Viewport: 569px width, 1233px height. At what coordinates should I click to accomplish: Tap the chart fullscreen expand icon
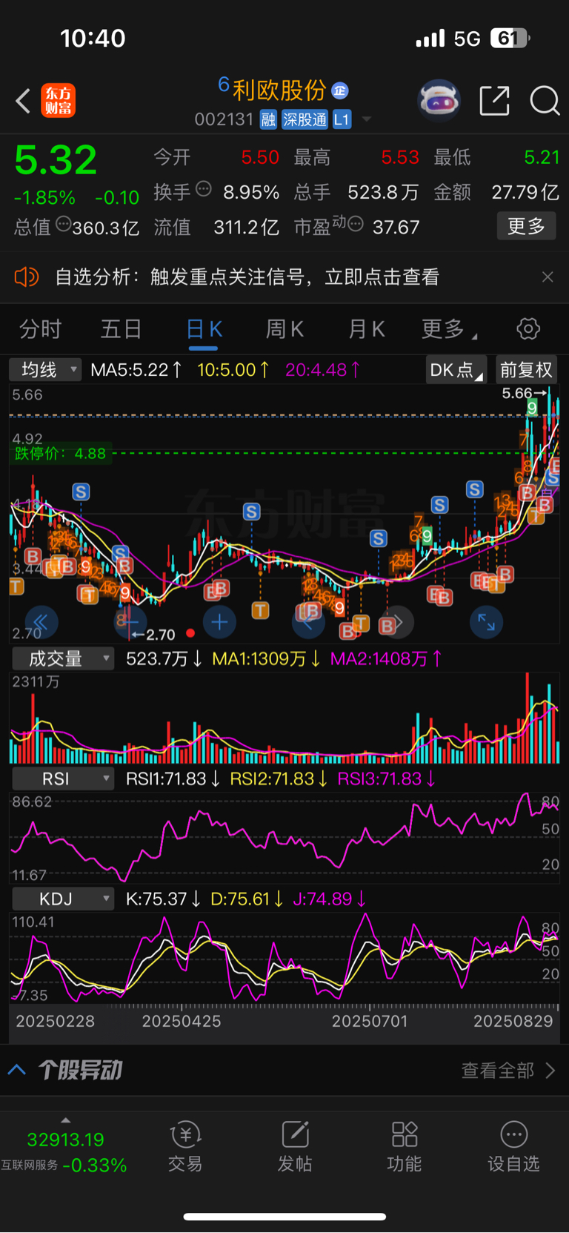point(487,622)
